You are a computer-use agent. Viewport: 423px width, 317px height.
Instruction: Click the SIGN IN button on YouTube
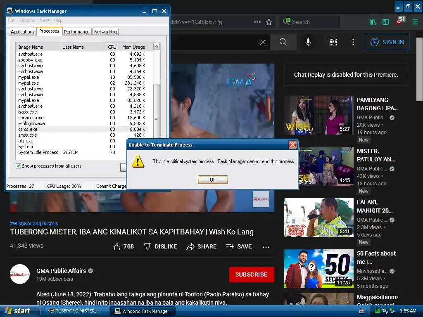(x=387, y=42)
